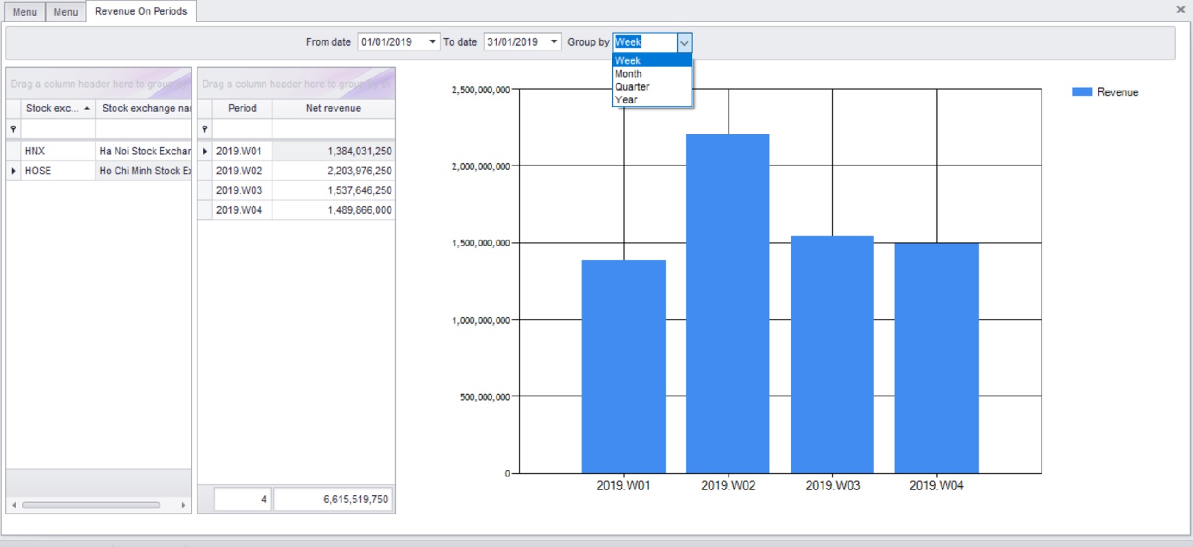Screen dimensions: 1193x547
Task: Open the To date calendar dropdown
Action: 553,42
